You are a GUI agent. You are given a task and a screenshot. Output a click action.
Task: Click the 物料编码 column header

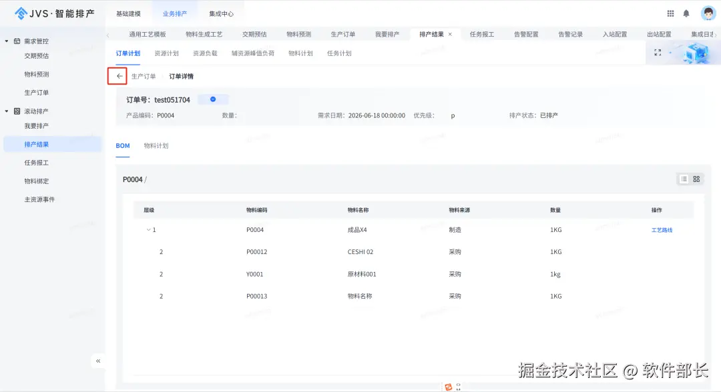256,210
